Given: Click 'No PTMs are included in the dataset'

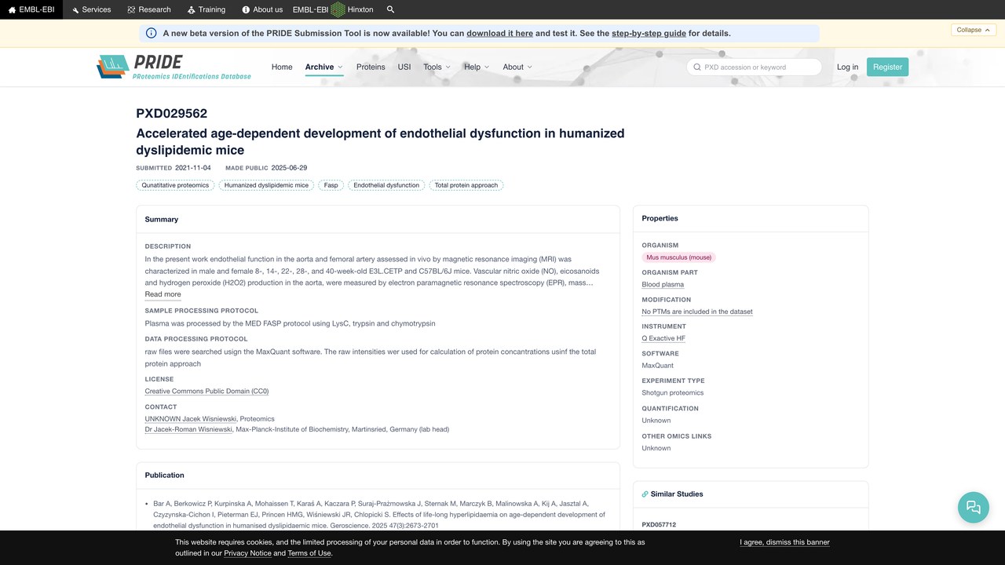Looking at the screenshot, I should point(697,312).
